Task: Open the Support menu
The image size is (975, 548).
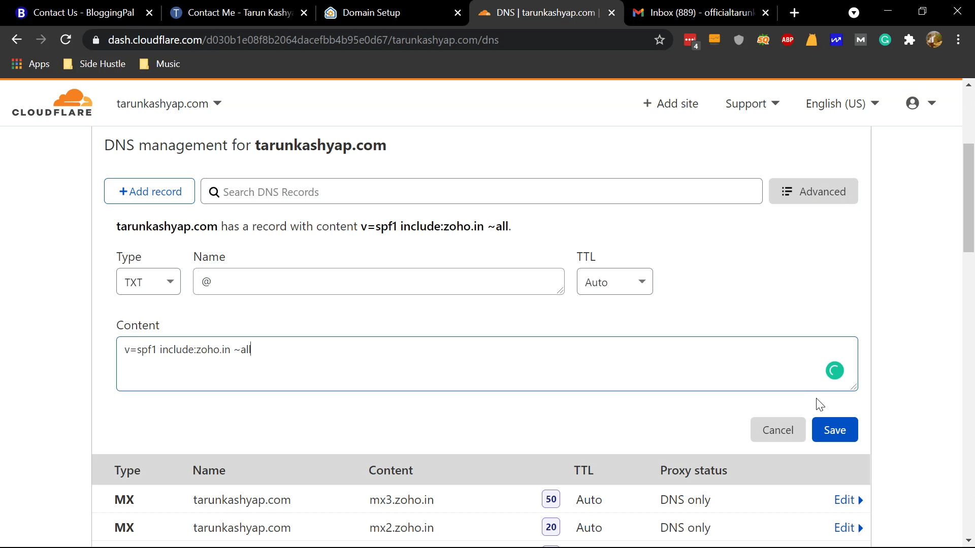Action: [x=752, y=104]
